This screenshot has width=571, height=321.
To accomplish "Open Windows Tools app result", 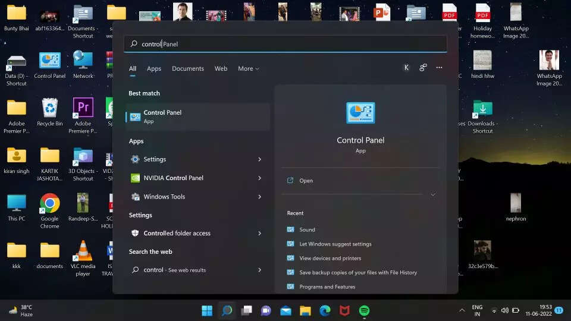I will pos(197,197).
